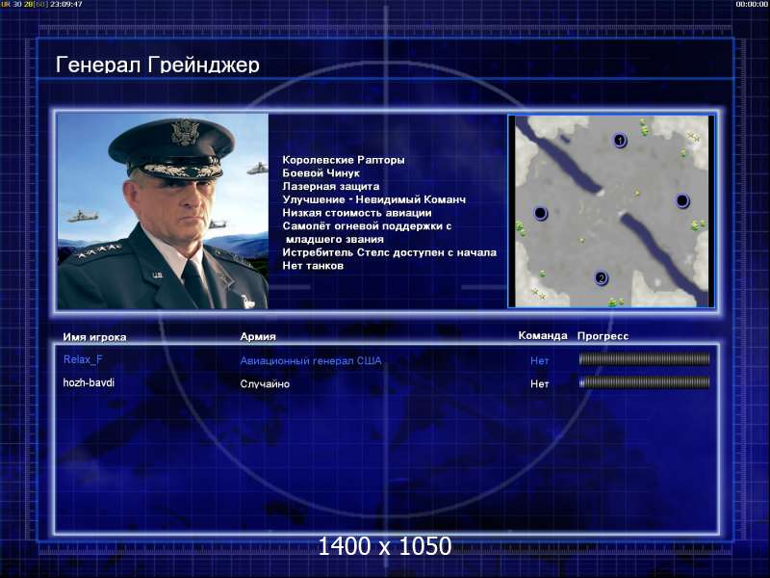Click start position marker 1 on minimap

tap(620, 141)
